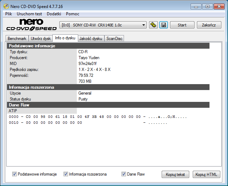Image resolution: width=228 pixels, height=186 pixels.
Task: Toggle Dane Raw checkbox
Action: (124, 174)
